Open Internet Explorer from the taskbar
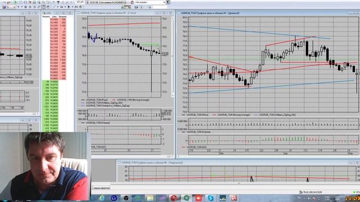Viewport: 360px width, 202px height. tap(102, 198)
